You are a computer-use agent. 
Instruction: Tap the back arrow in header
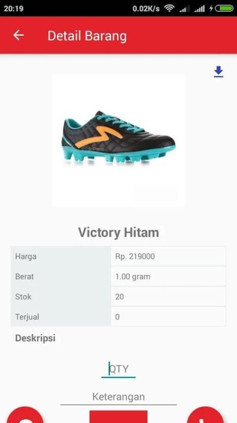click(18, 35)
